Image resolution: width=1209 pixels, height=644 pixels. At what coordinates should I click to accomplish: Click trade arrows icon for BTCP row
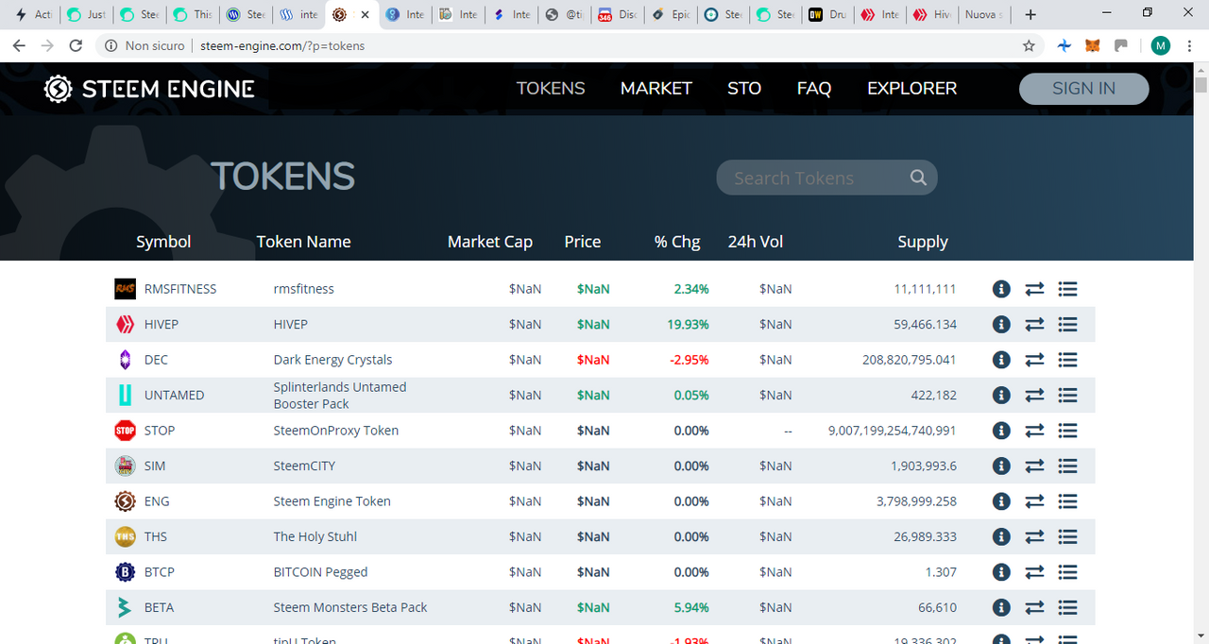[1034, 572]
